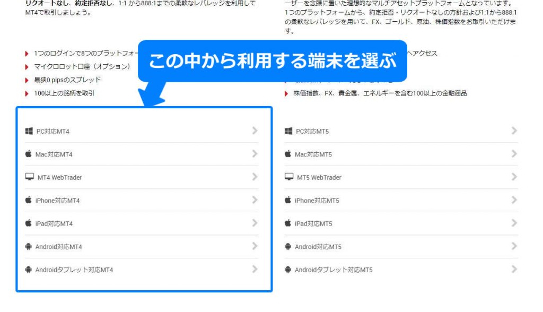This screenshot has width=543, height=312.
Task: Choose the iPhone対応MT4 link
Action: tap(57, 201)
